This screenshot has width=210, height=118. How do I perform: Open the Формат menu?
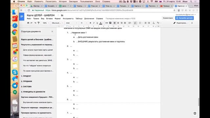point(58,19)
